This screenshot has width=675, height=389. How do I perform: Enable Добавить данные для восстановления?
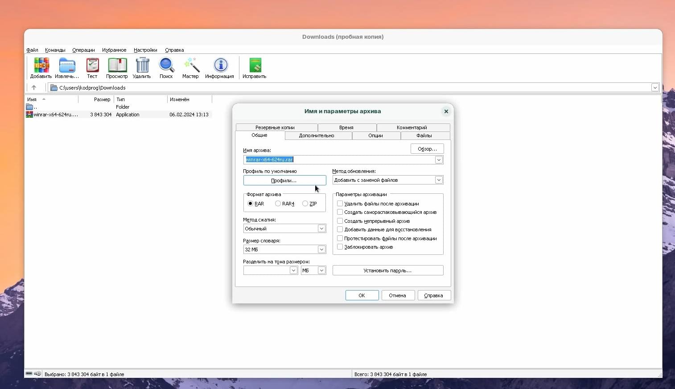tap(340, 229)
